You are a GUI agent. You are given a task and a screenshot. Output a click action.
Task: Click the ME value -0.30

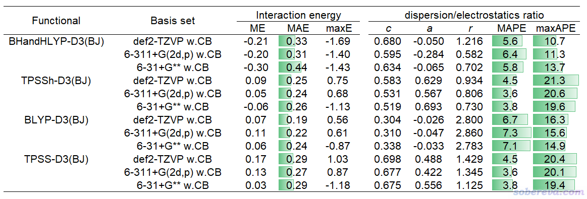point(256,68)
